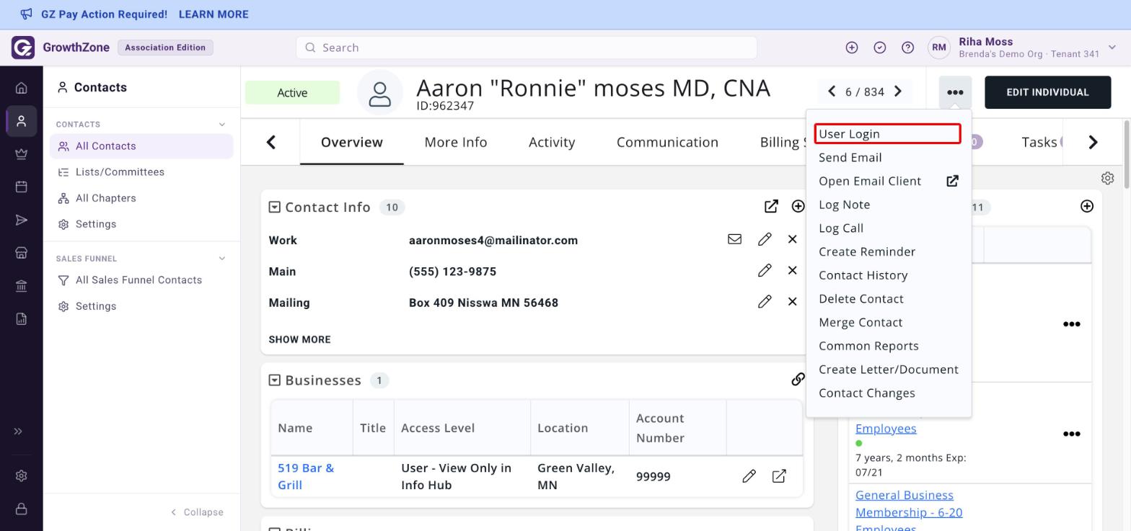
Task: Edit the 519 Bar & Grill business row
Action: (x=749, y=476)
